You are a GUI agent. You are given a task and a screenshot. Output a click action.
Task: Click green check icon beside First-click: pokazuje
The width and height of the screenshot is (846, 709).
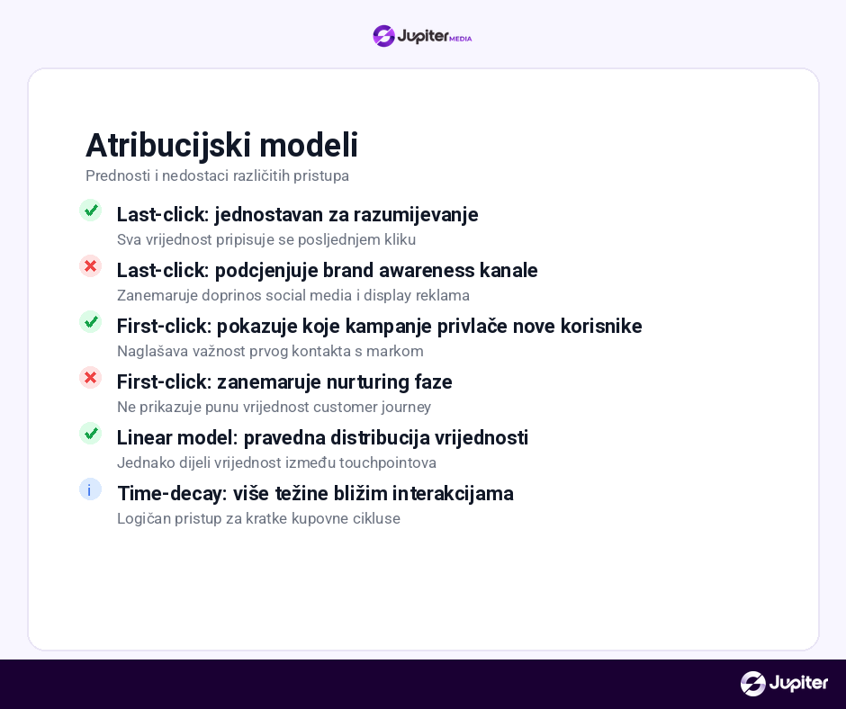tap(91, 321)
